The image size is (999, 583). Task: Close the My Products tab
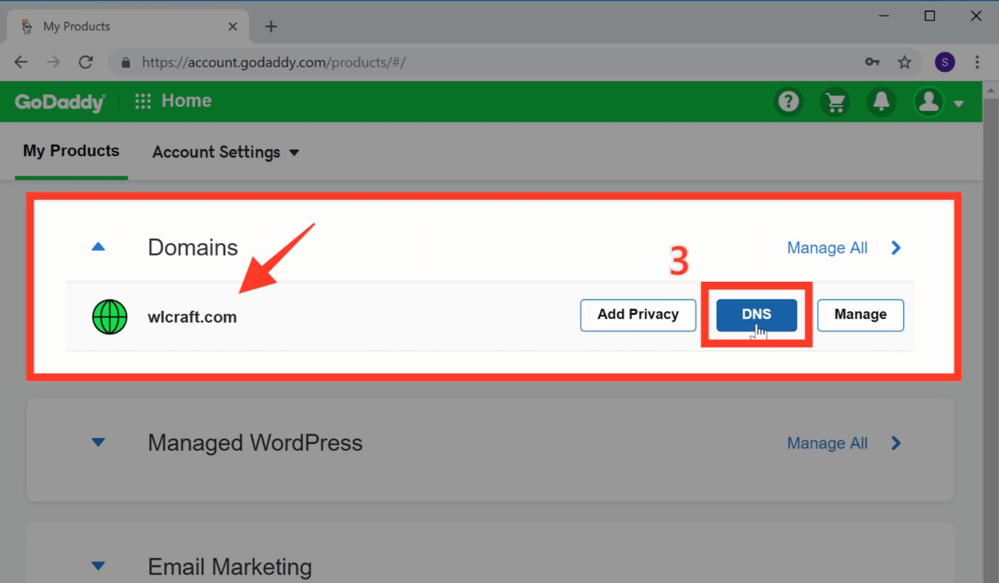233,27
